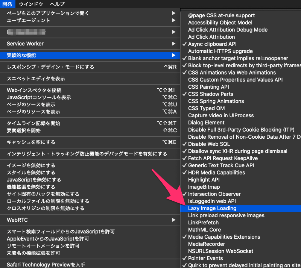Enable インテリジェント・トラッキング防止機能 debug mode

[90, 154]
